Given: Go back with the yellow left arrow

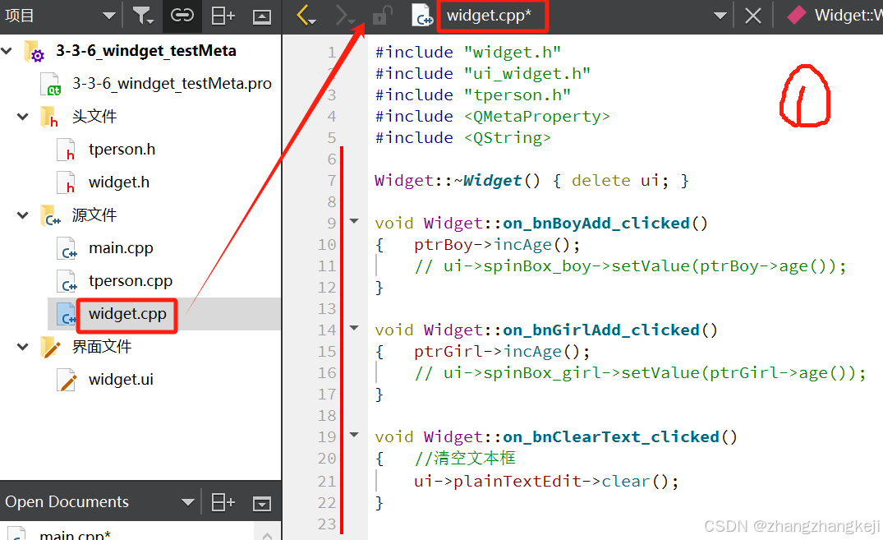Looking at the screenshot, I should point(306,16).
